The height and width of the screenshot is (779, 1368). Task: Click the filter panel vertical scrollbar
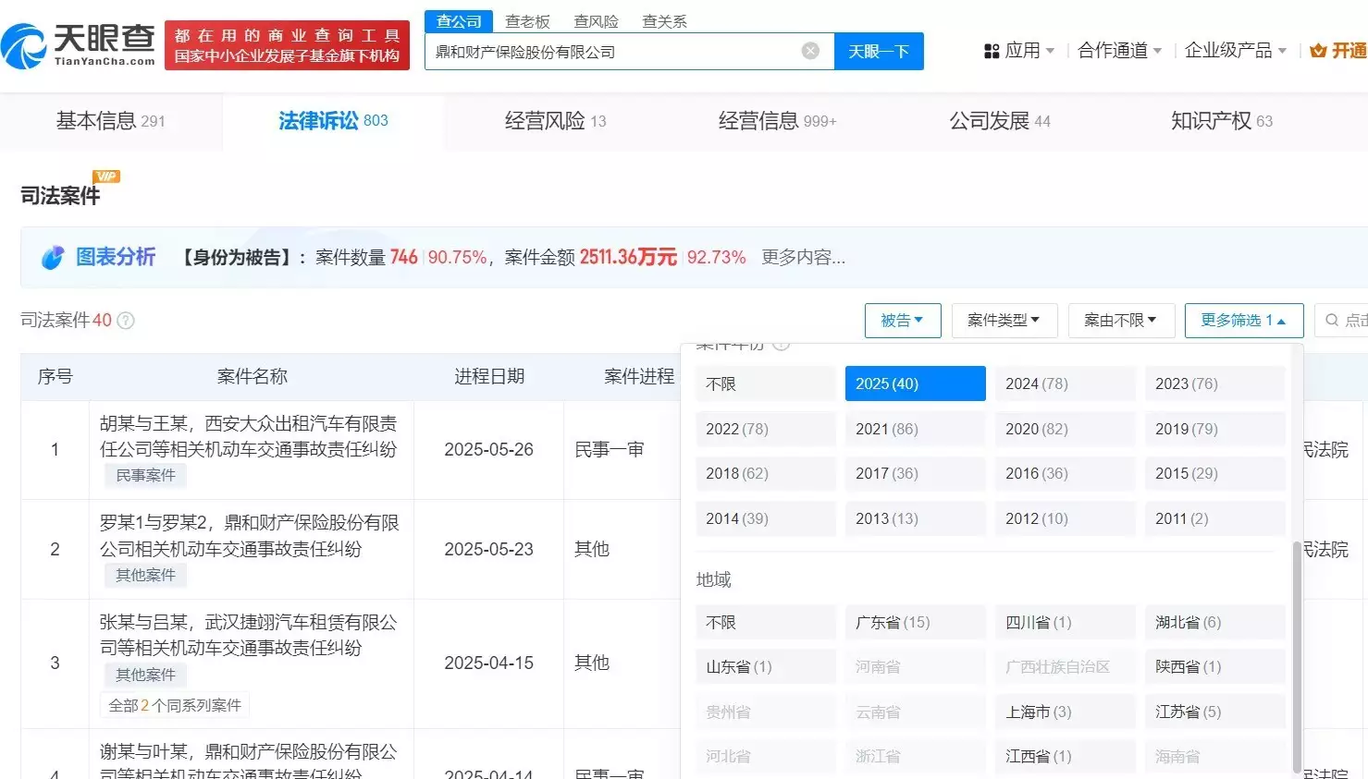[x=1296, y=656]
